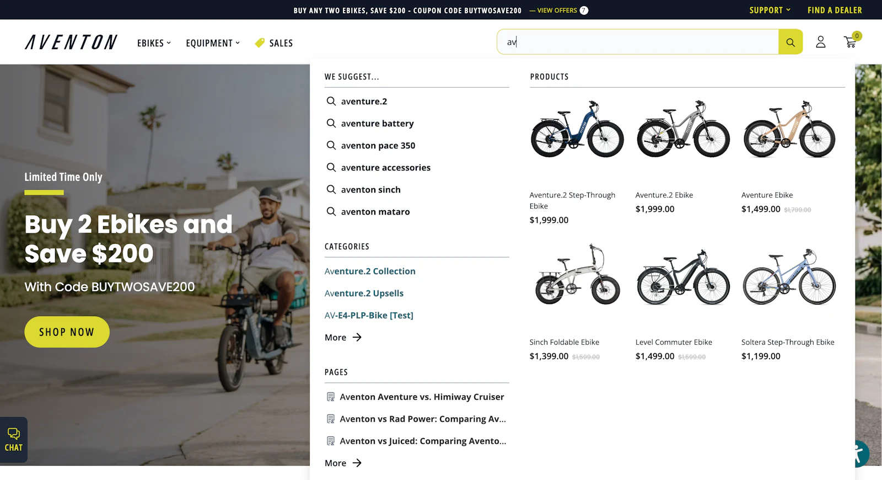Open AV-E4-PLP-Bike [Test] category
This screenshot has width=882, height=480.
click(369, 316)
